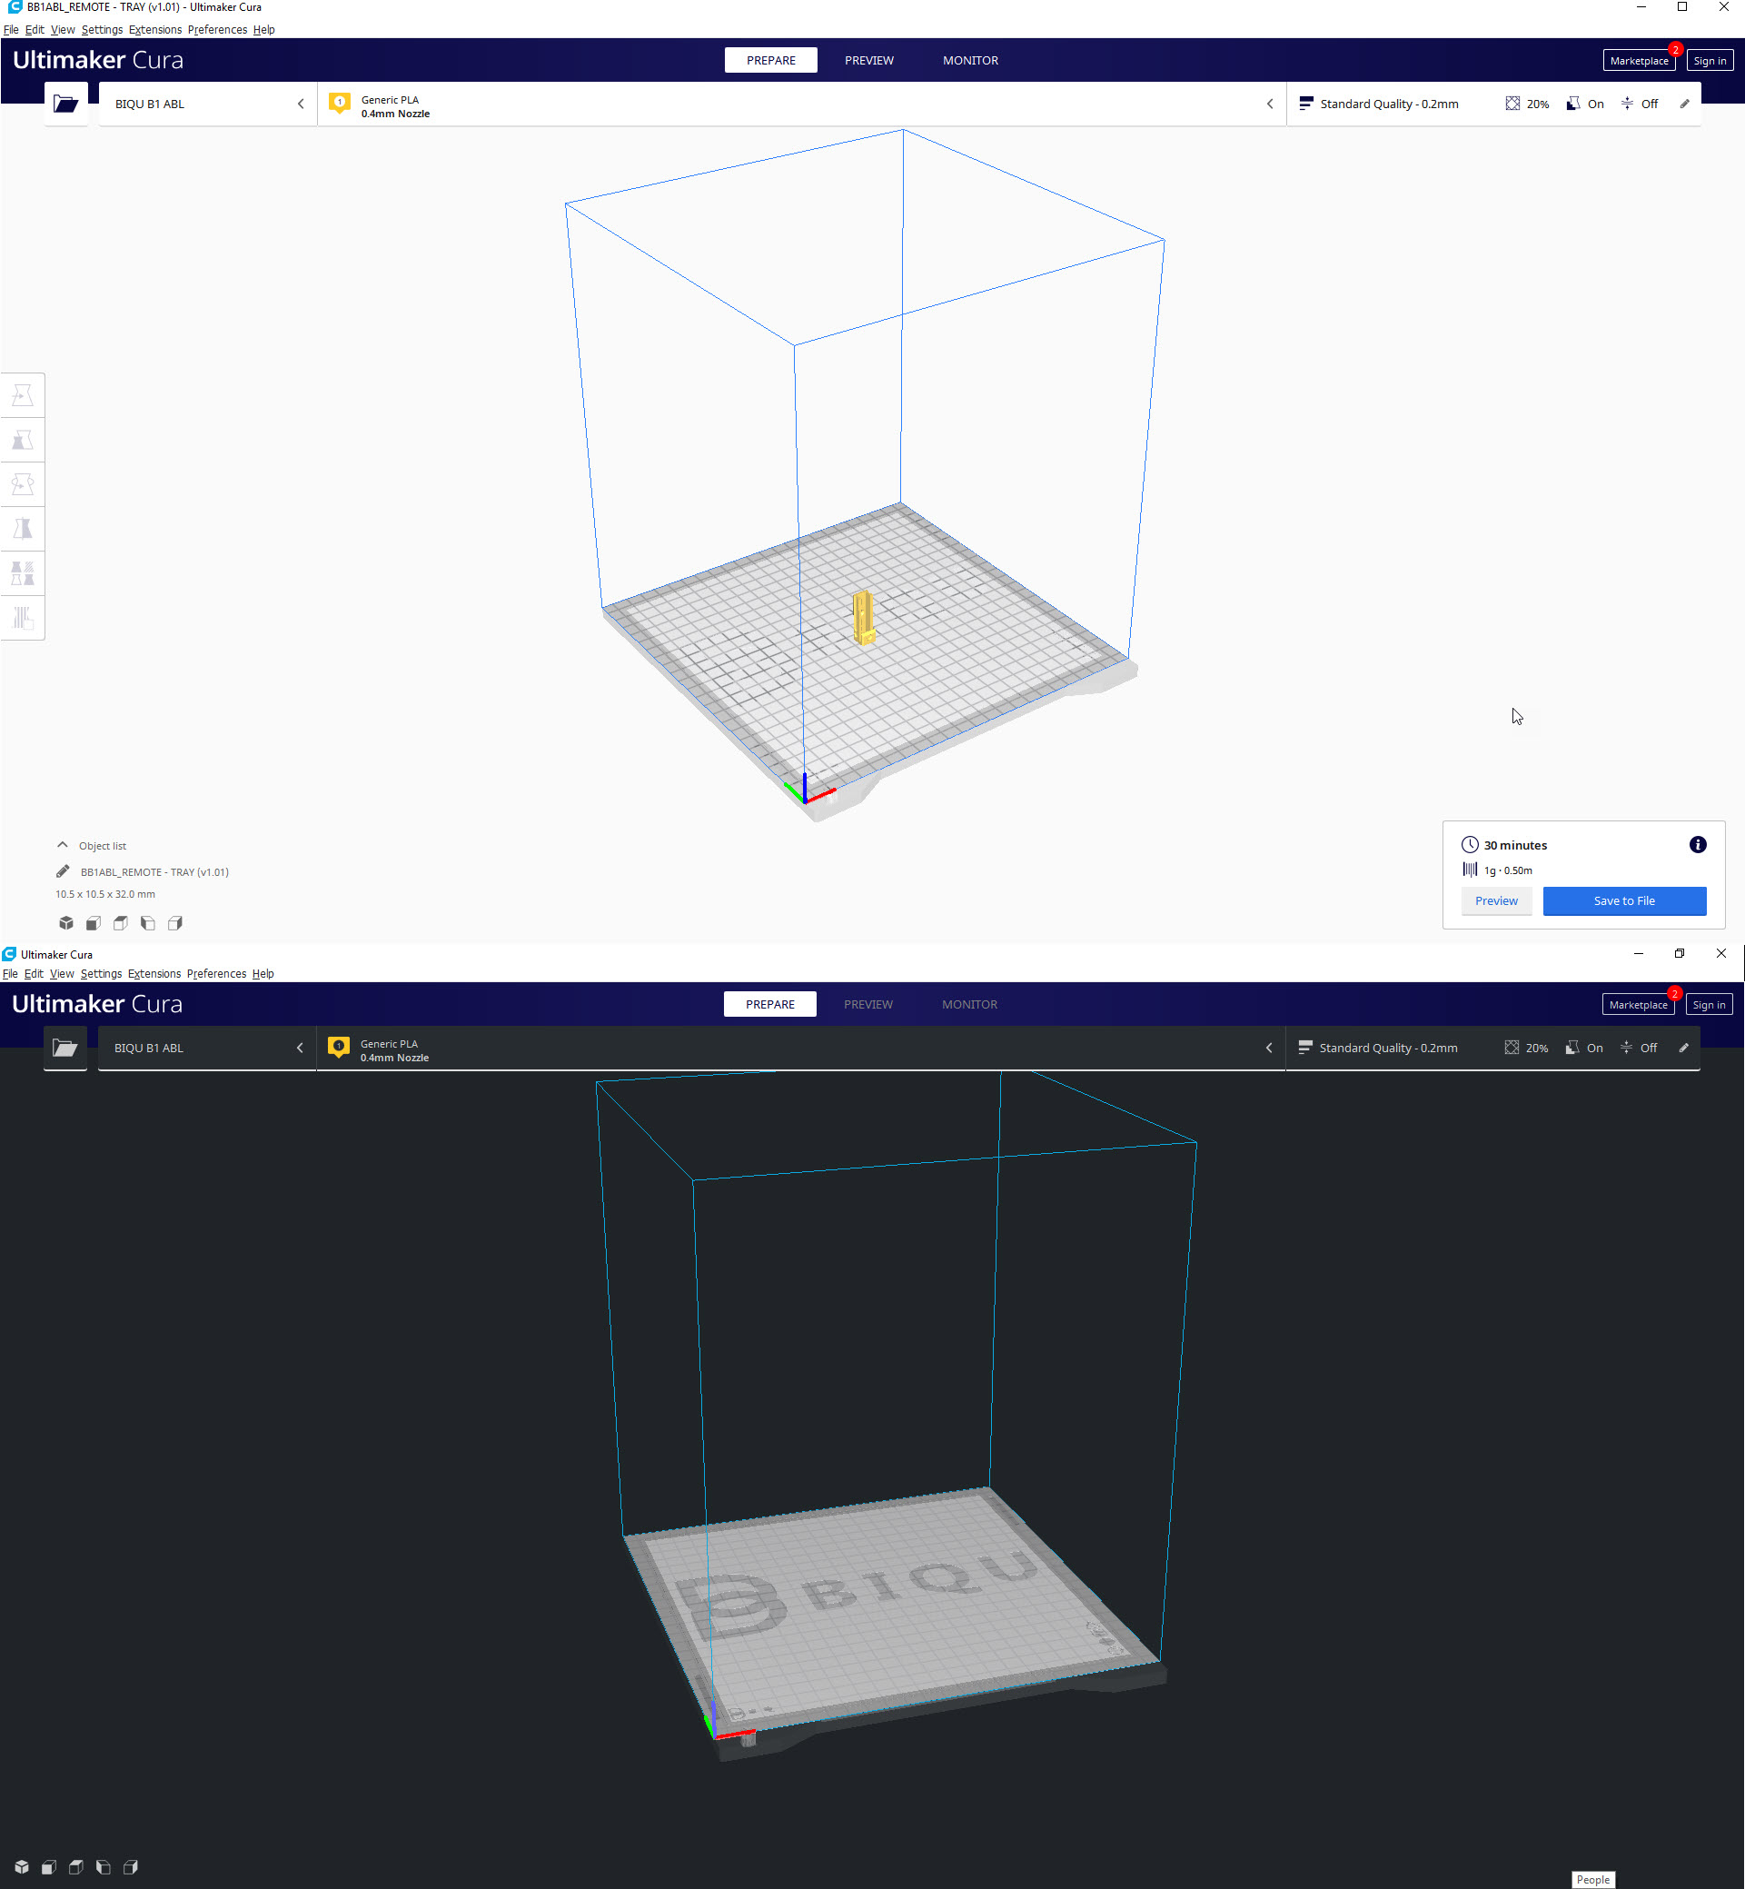Select PREPARE stage in bottom dark window

pyautogui.click(x=769, y=1004)
